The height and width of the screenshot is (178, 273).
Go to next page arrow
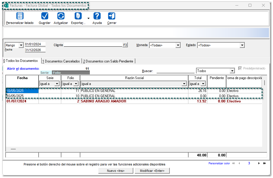coord(259,163)
